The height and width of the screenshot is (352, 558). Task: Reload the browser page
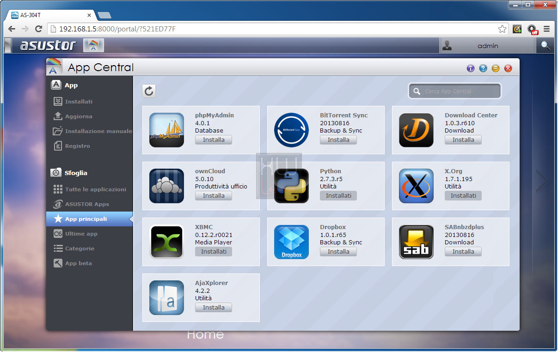(39, 29)
